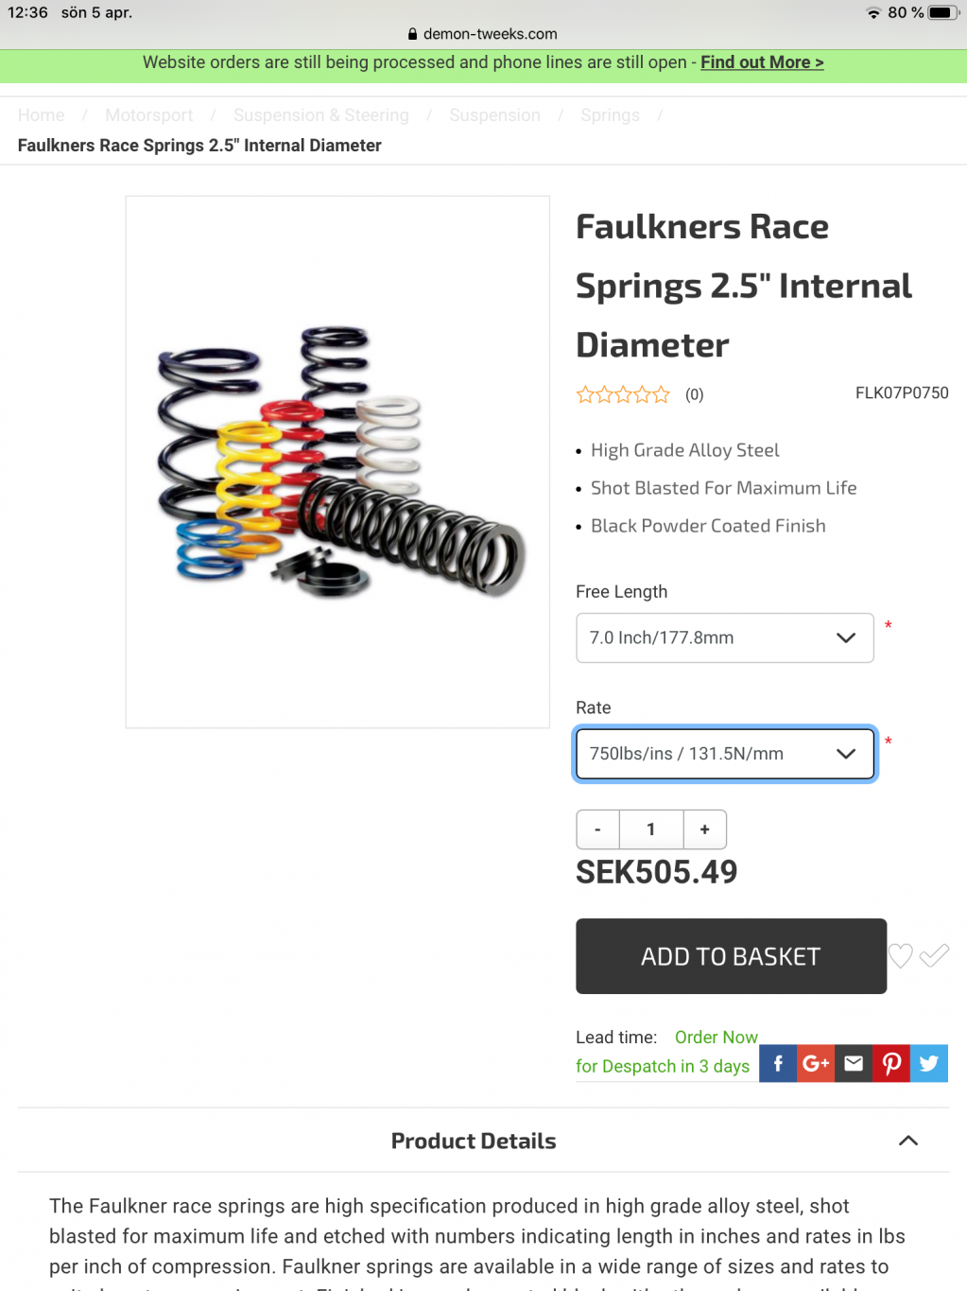Click the compare checkmark icon
Image resolution: width=967 pixels, height=1291 pixels.
[934, 955]
